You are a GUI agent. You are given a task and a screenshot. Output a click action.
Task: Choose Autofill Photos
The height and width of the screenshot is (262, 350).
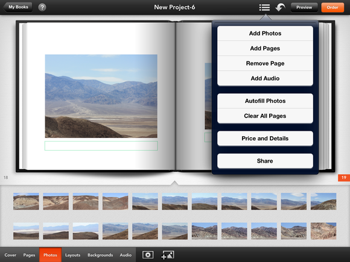265,101
